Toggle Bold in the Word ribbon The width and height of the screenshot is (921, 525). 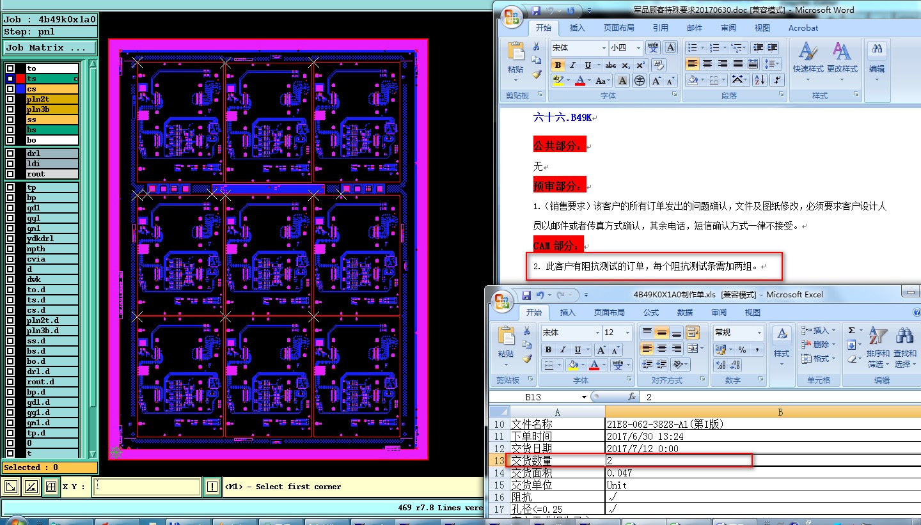click(x=558, y=65)
